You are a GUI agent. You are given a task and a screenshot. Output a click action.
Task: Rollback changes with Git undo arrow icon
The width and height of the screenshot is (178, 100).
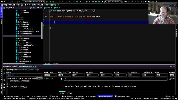[x=142, y=2]
